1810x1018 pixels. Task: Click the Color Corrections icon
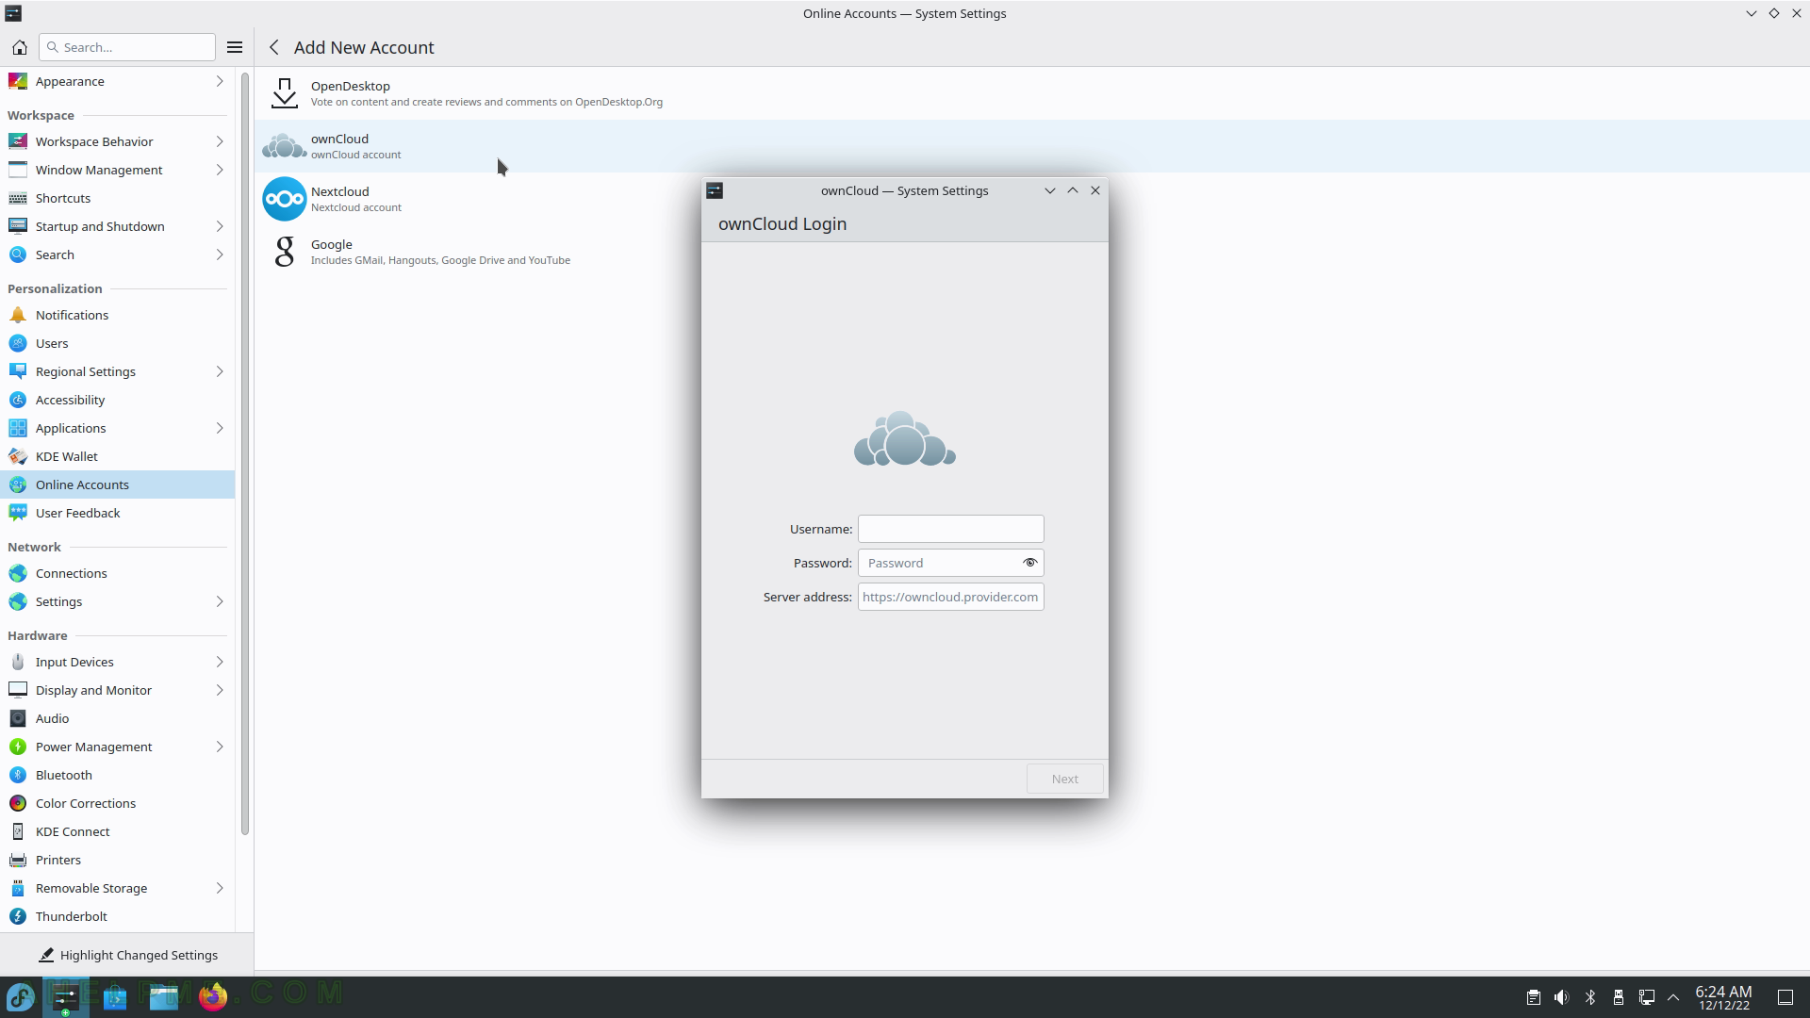point(18,803)
